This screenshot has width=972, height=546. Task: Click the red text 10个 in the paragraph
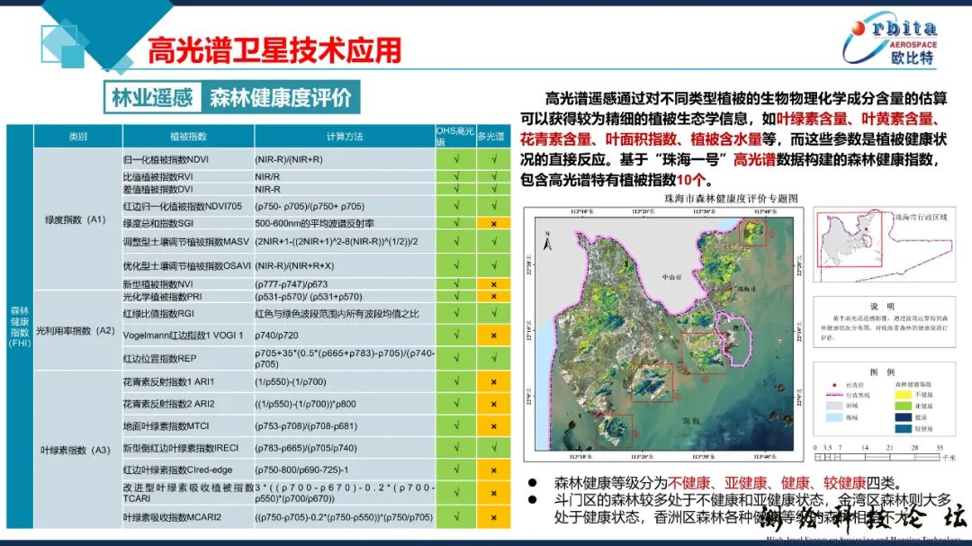[691, 180]
